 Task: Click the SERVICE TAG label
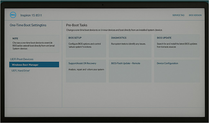(x=178, y=15)
